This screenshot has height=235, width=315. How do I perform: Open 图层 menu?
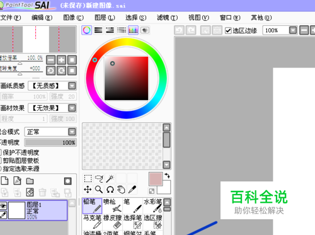tap(105, 18)
